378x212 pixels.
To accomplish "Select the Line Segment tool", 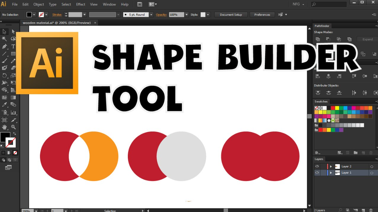I will click(x=4, y=54).
